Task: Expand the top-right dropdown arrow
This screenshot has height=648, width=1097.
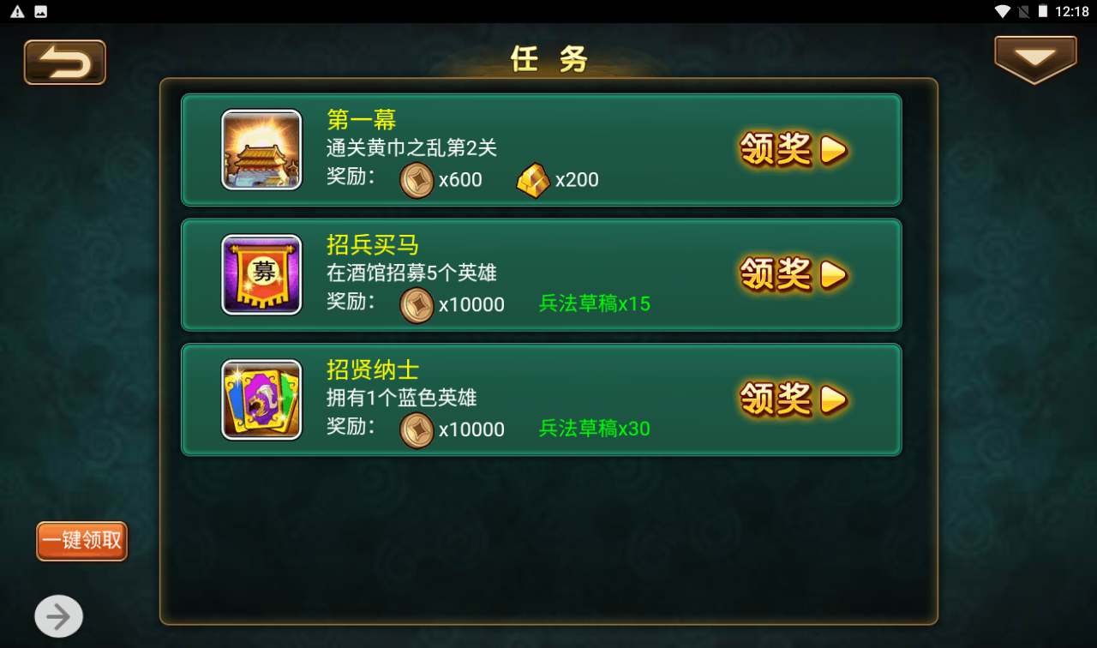Action: tap(1035, 59)
